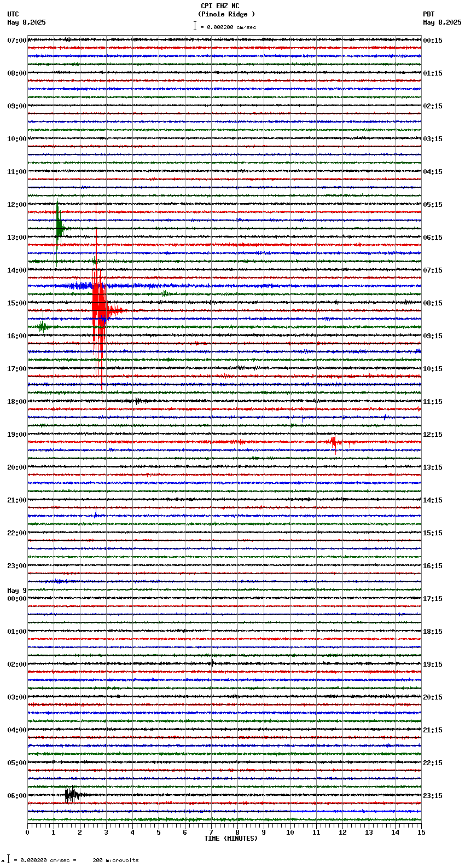Click the '08:15' PDT time label
The image size is (465, 867).
pyautogui.click(x=433, y=303)
